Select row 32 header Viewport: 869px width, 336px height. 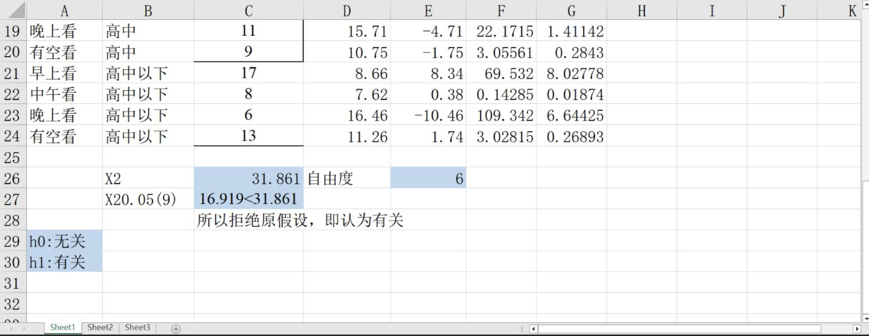click(13, 304)
